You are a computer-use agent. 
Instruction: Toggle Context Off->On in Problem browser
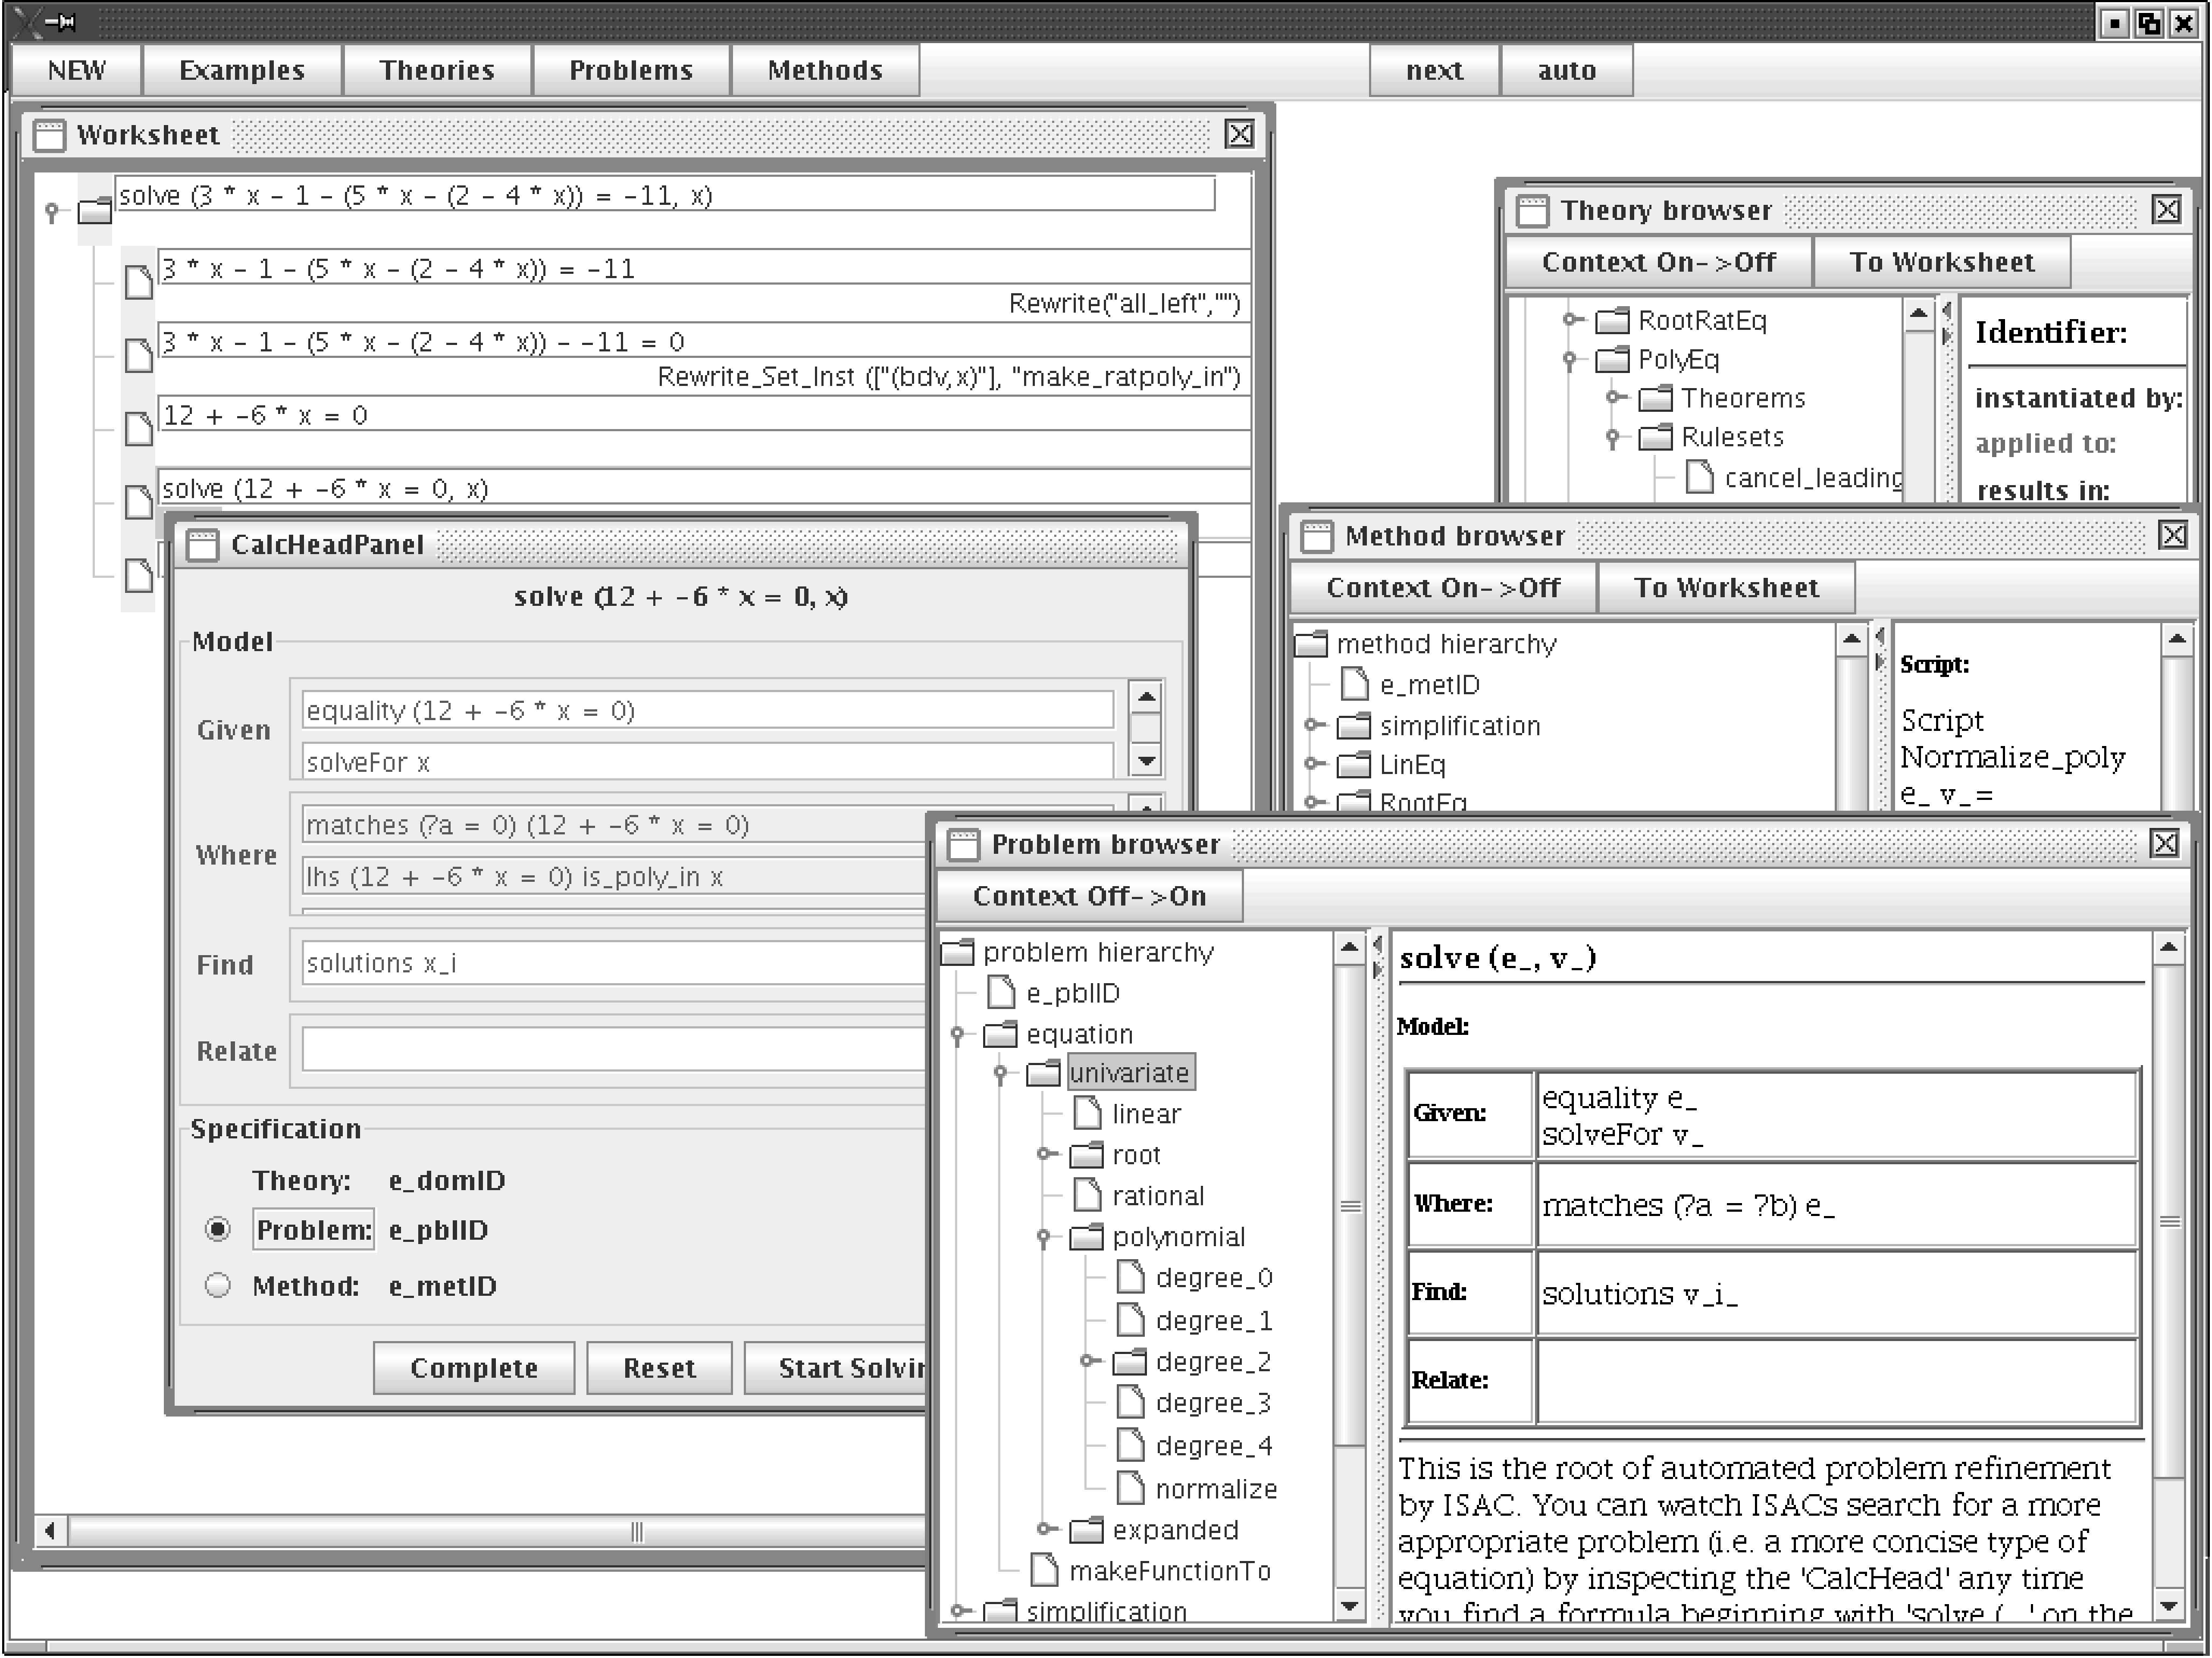click(x=1089, y=896)
